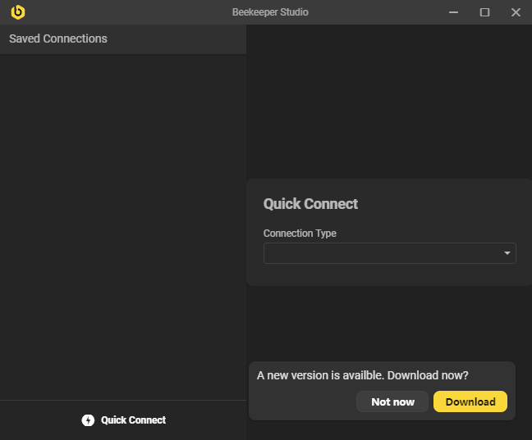532x440 pixels.
Task: Dismiss update prompt with Not now
Action: [x=392, y=401]
